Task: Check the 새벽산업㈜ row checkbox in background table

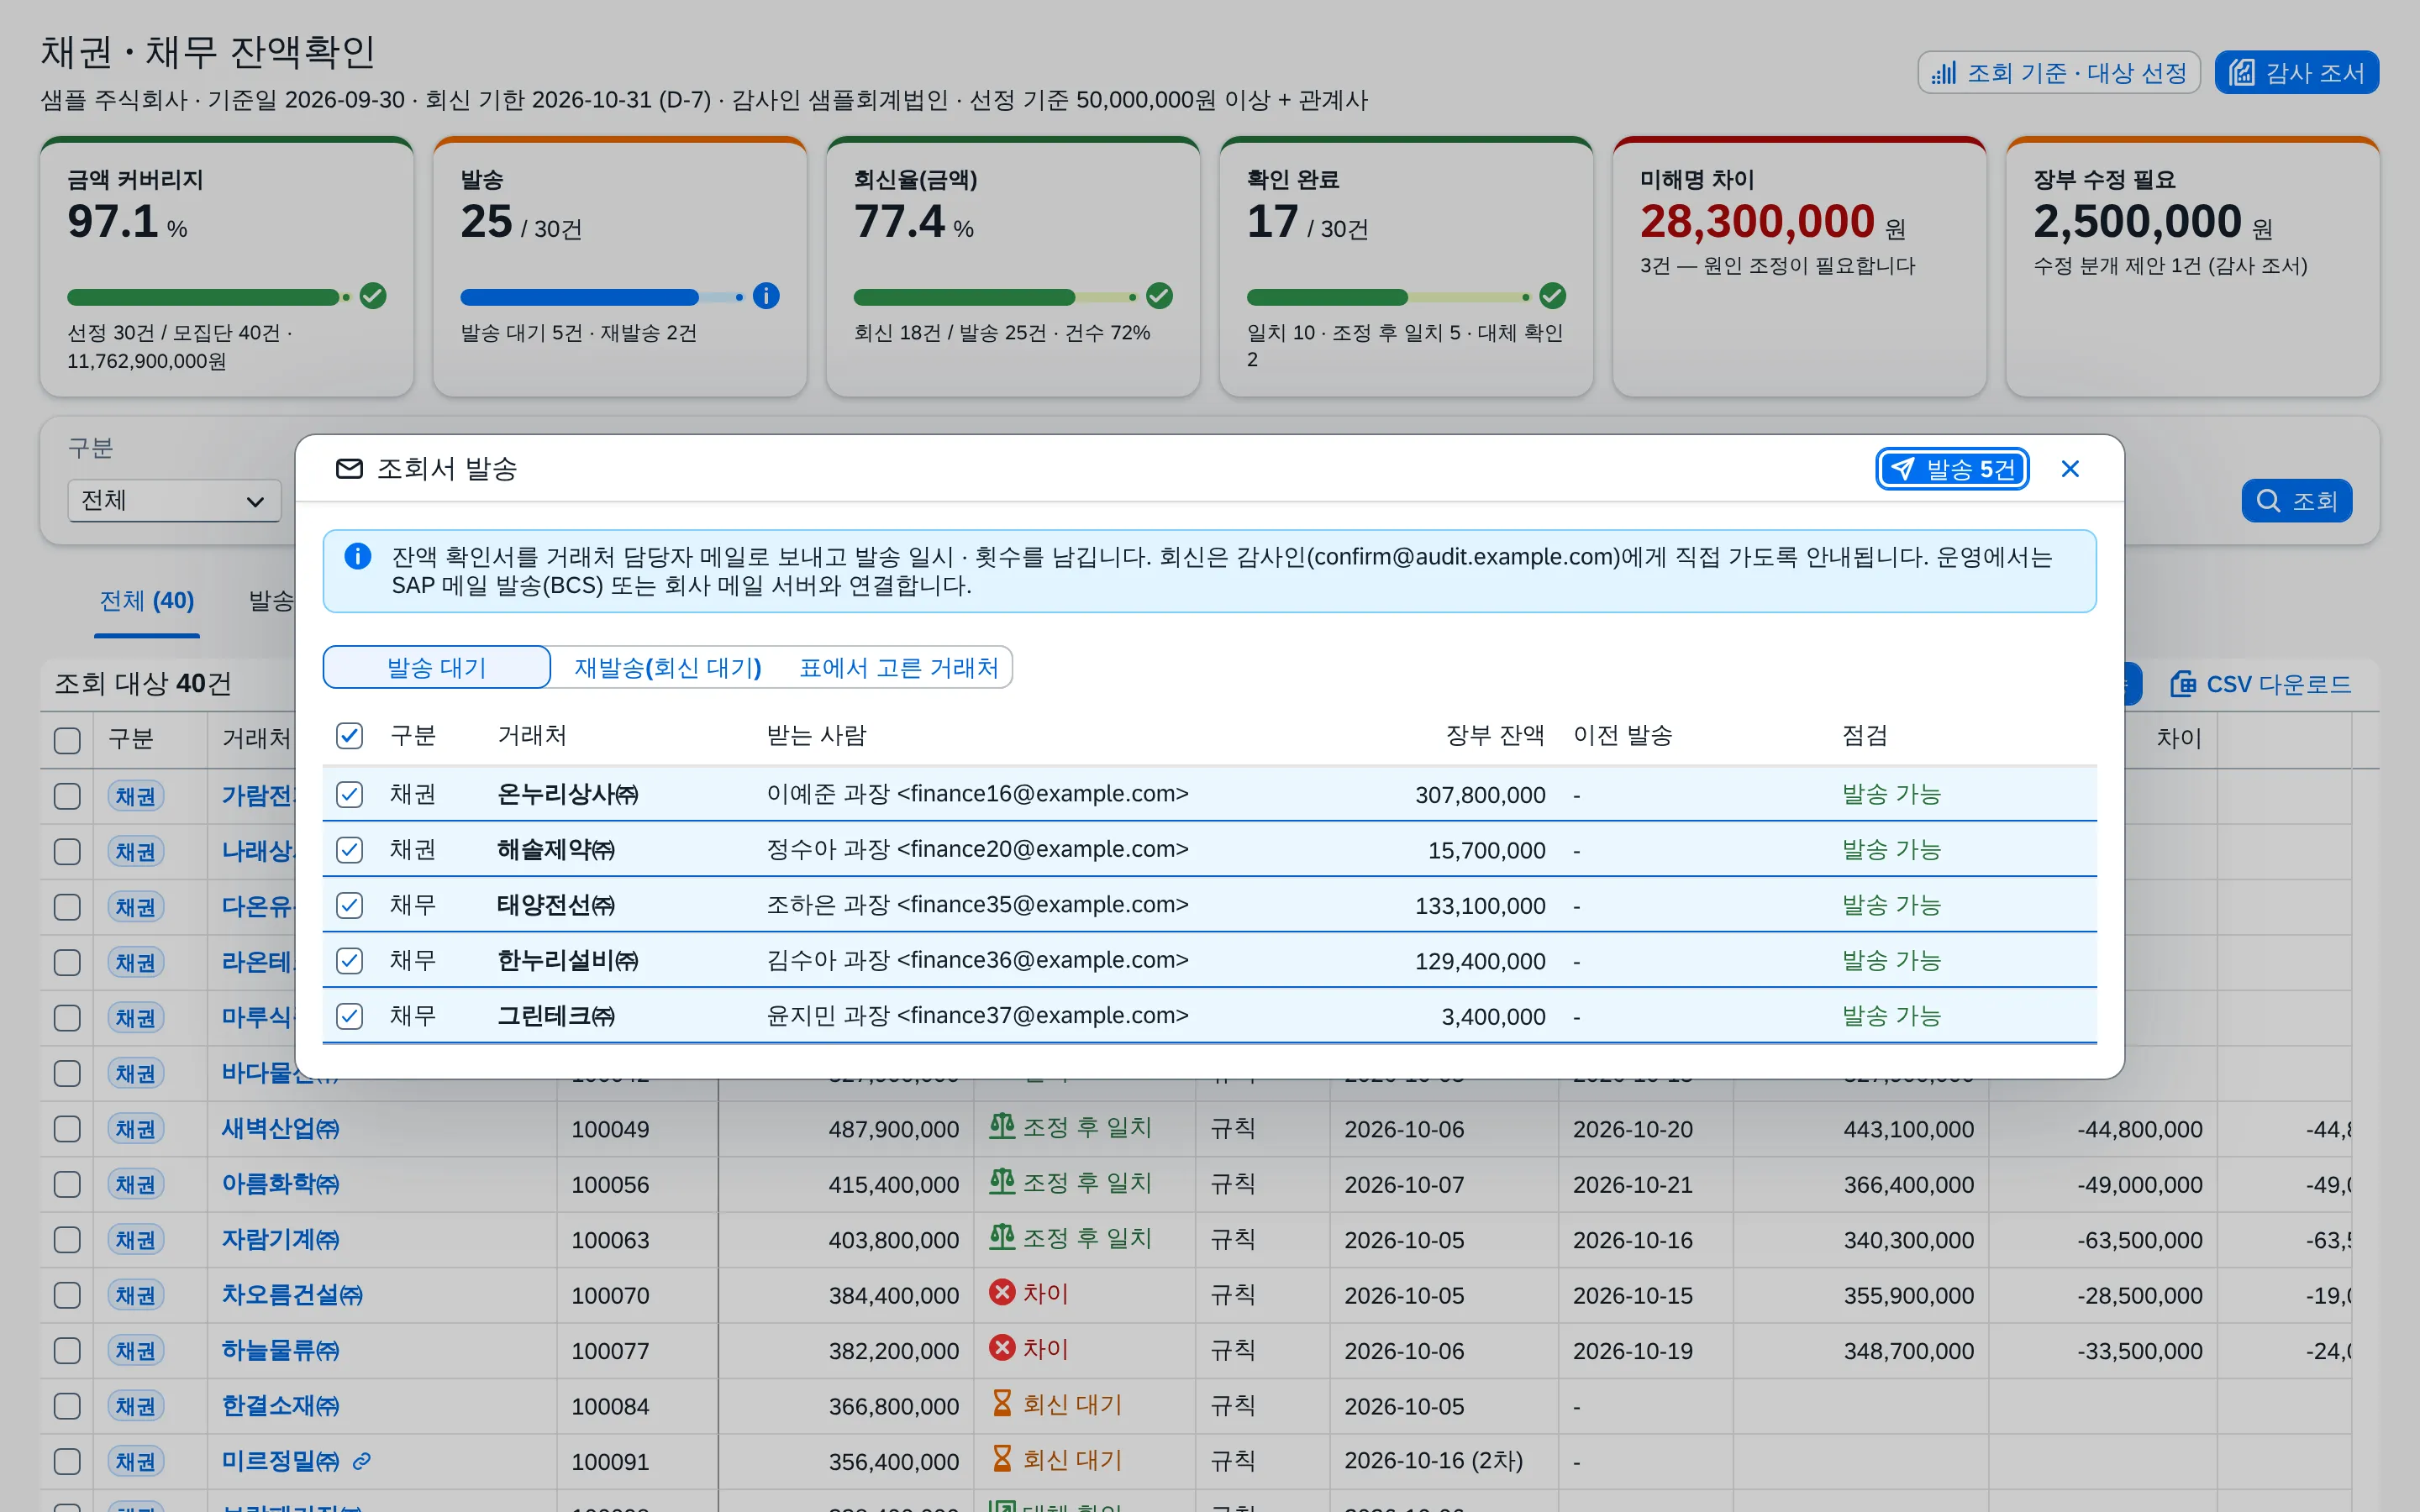Action: pyautogui.click(x=67, y=1129)
